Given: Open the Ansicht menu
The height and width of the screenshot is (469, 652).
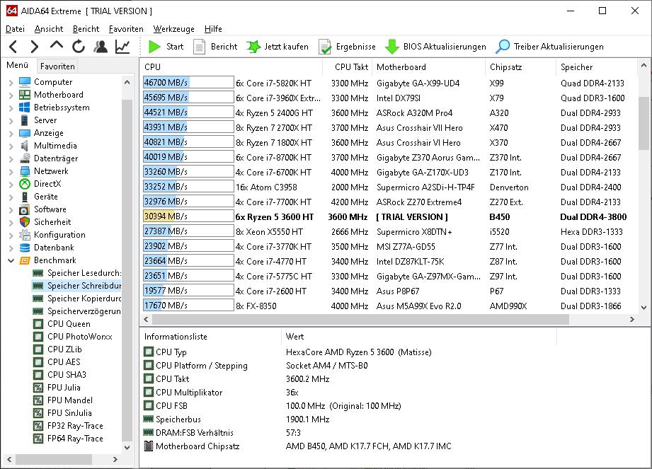Looking at the screenshot, I should pyautogui.click(x=49, y=29).
